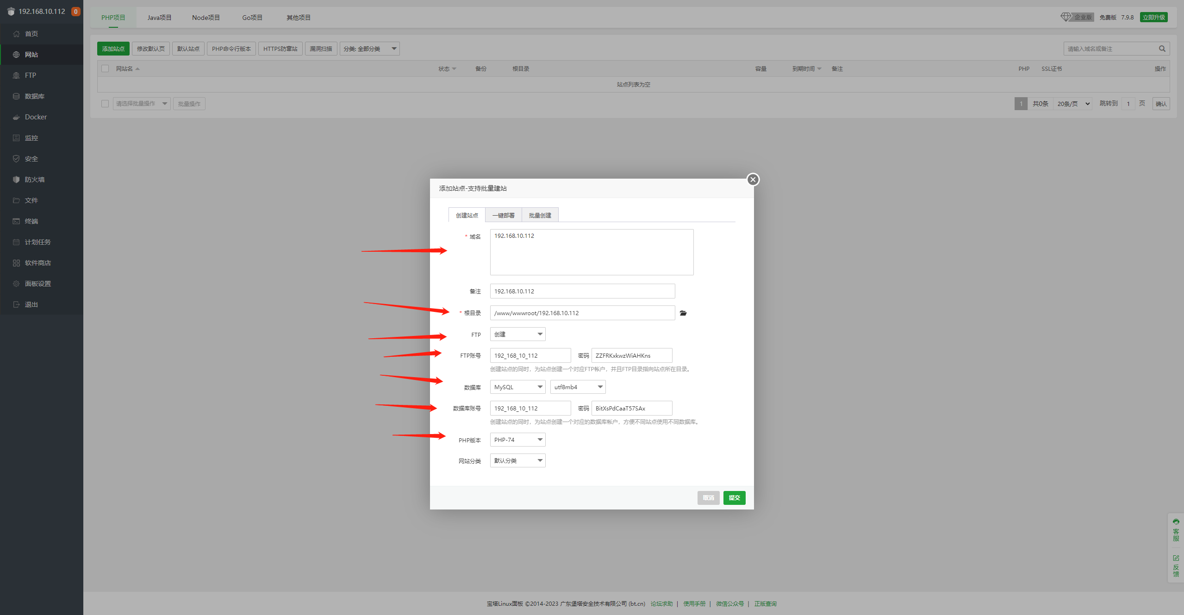Open the utf8mb4 charset dropdown
Viewport: 1184px width, 615px height.
[x=578, y=387]
